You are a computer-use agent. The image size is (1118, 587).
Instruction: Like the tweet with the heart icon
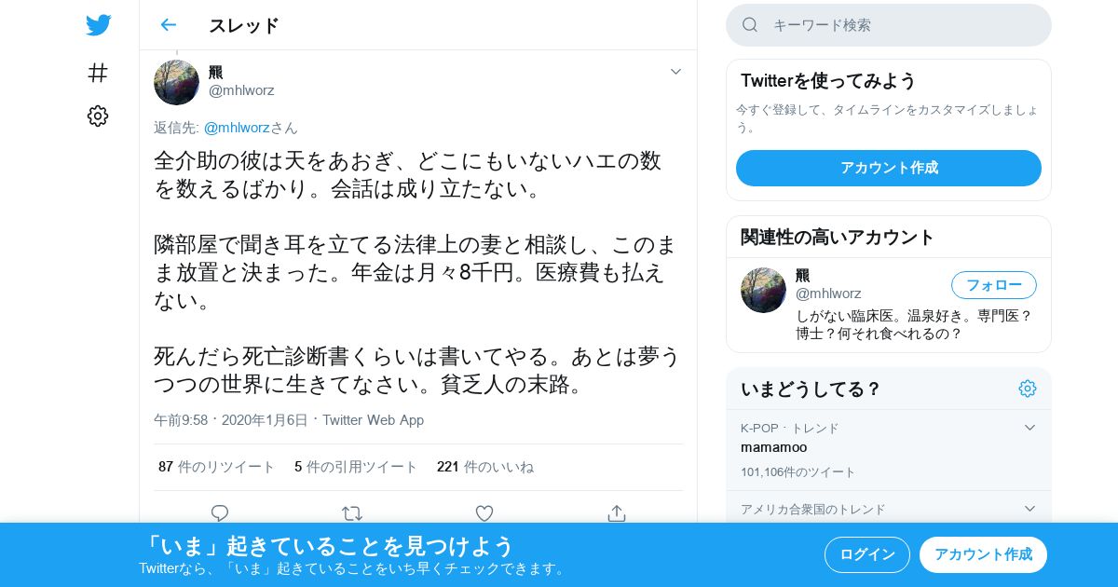[x=484, y=512]
